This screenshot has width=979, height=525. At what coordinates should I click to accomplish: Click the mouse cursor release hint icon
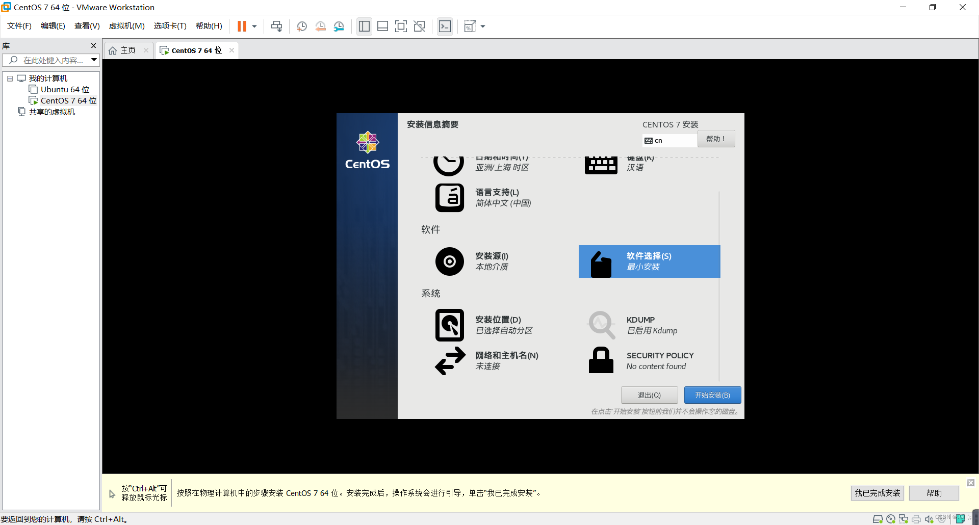112,494
